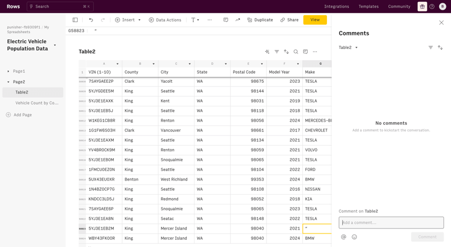Click the Comment submit button
This screenshot has height=247, width=451.
pos(427,237)
